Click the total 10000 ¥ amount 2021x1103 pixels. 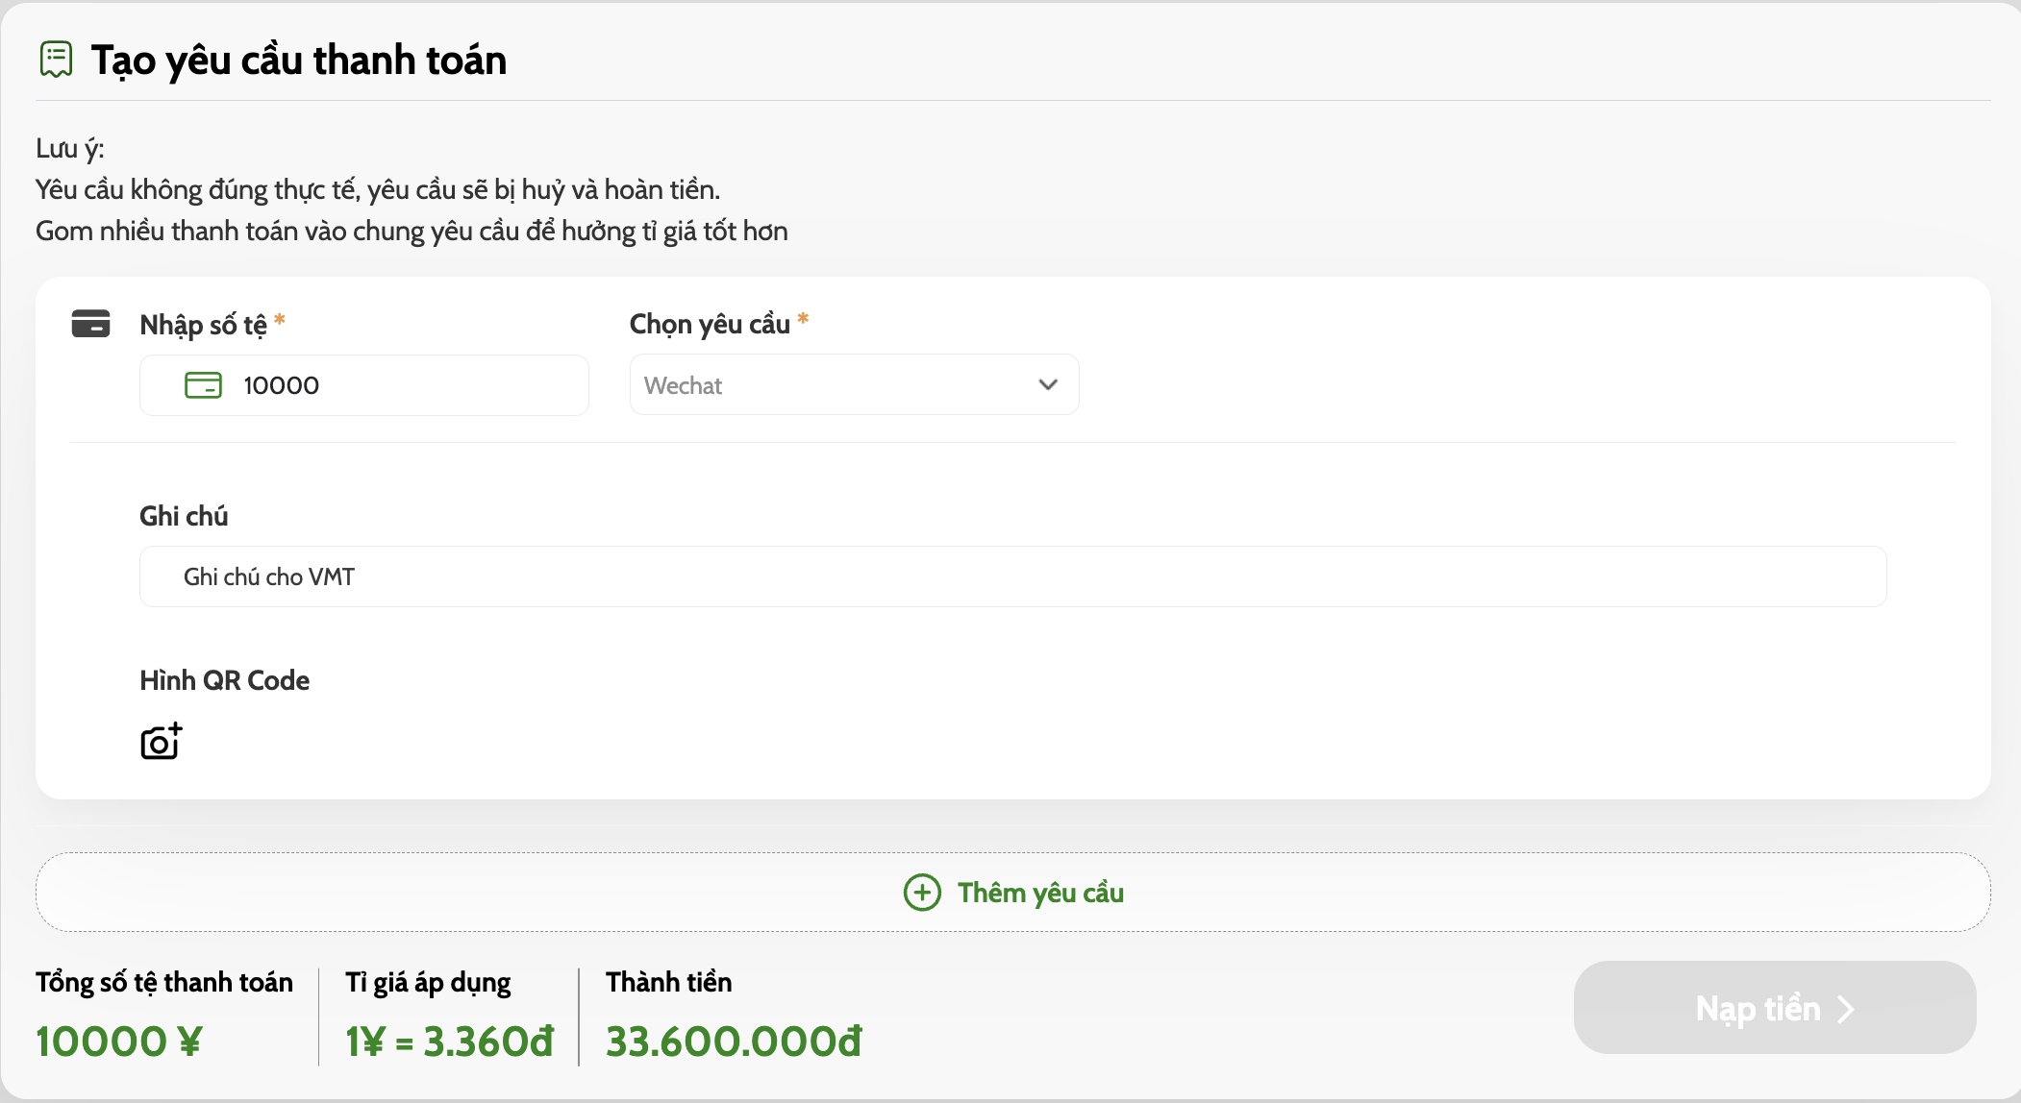click(x=119, y=1042)
